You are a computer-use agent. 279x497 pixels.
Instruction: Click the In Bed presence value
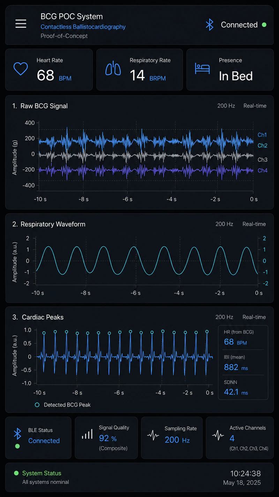pyautogui.click(x=236, y=76)
